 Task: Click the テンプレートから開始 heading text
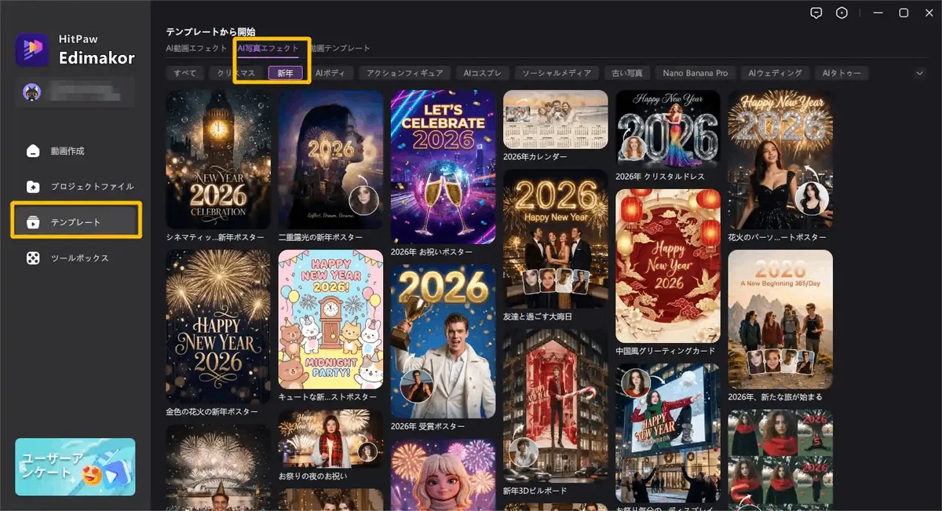pos(210,32)
